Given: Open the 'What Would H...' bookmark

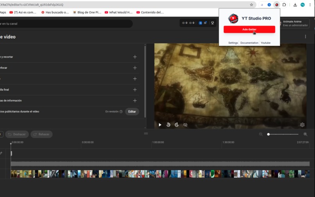Looking at the screenshot, I should (118, 12).
